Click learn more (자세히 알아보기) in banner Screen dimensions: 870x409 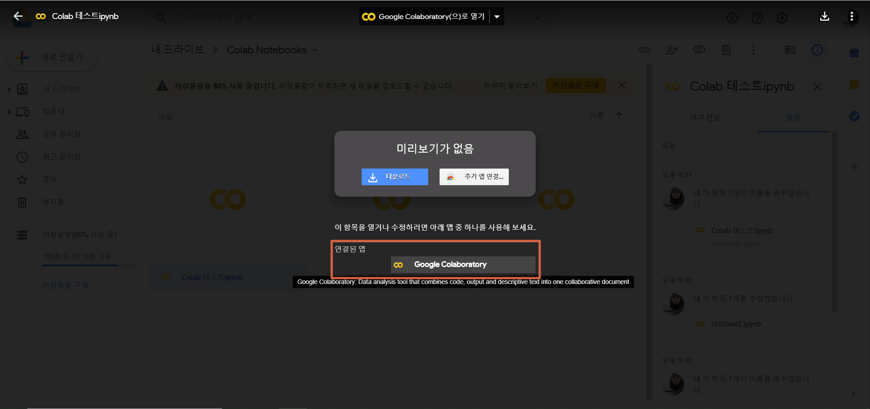[510, 85]
